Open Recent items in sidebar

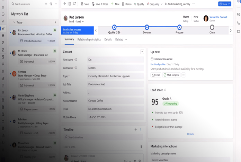coord(3,14)
